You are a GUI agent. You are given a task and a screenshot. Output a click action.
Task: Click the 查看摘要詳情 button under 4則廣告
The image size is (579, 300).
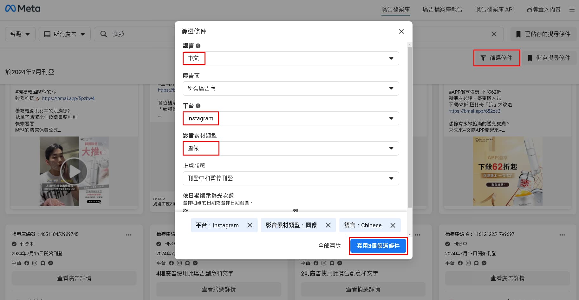click(219, 289)
